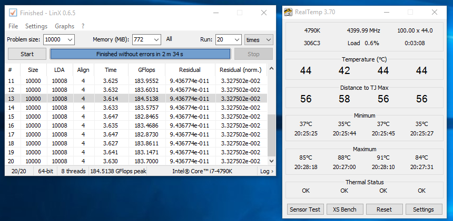The height and width of the screenshot is (221, 453).
Task: Open the times unit dropdown
Action: pos(259,40)
